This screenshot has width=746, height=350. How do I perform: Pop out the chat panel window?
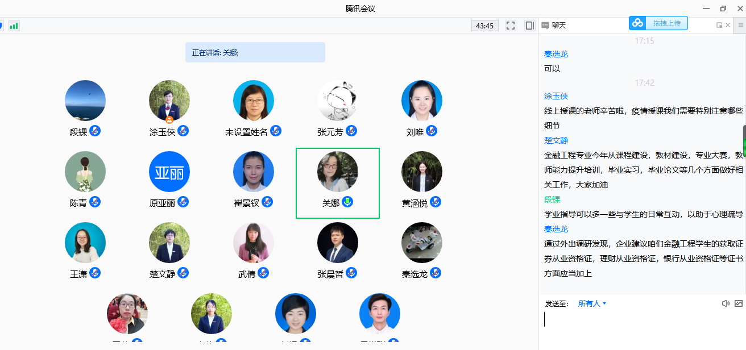coord(719,25)
